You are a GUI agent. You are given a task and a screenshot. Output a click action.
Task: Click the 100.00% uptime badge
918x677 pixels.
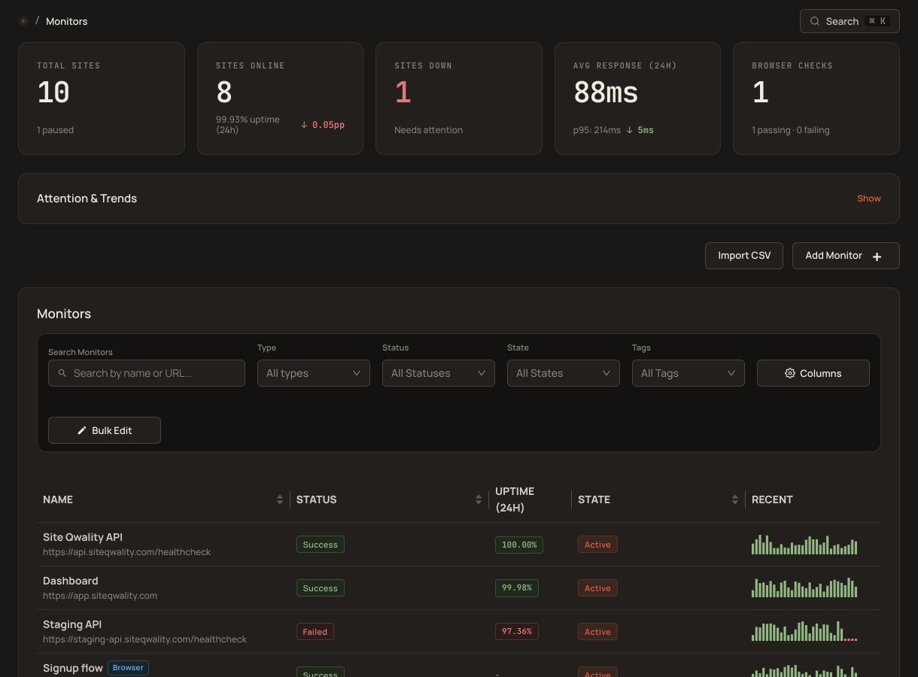pos(519,545)
